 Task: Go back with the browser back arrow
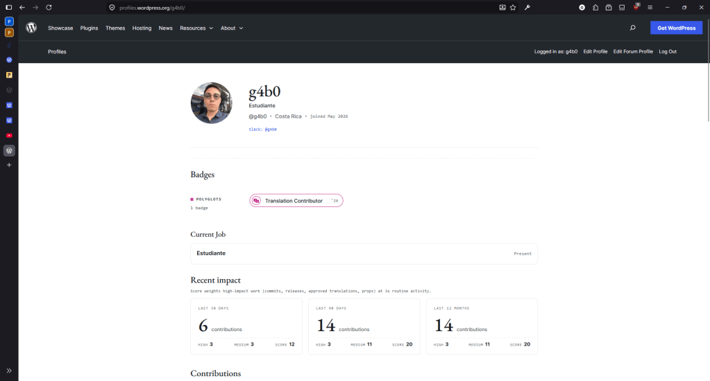22,7
